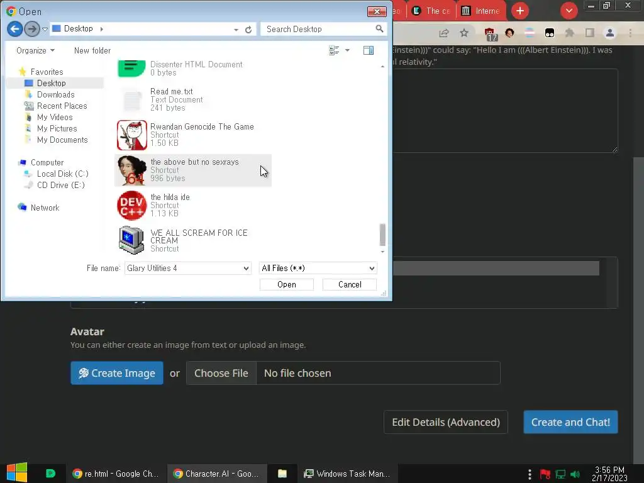Select Computer in the navigation pane
Screen dimensions: 644x483
pos(47,163)
